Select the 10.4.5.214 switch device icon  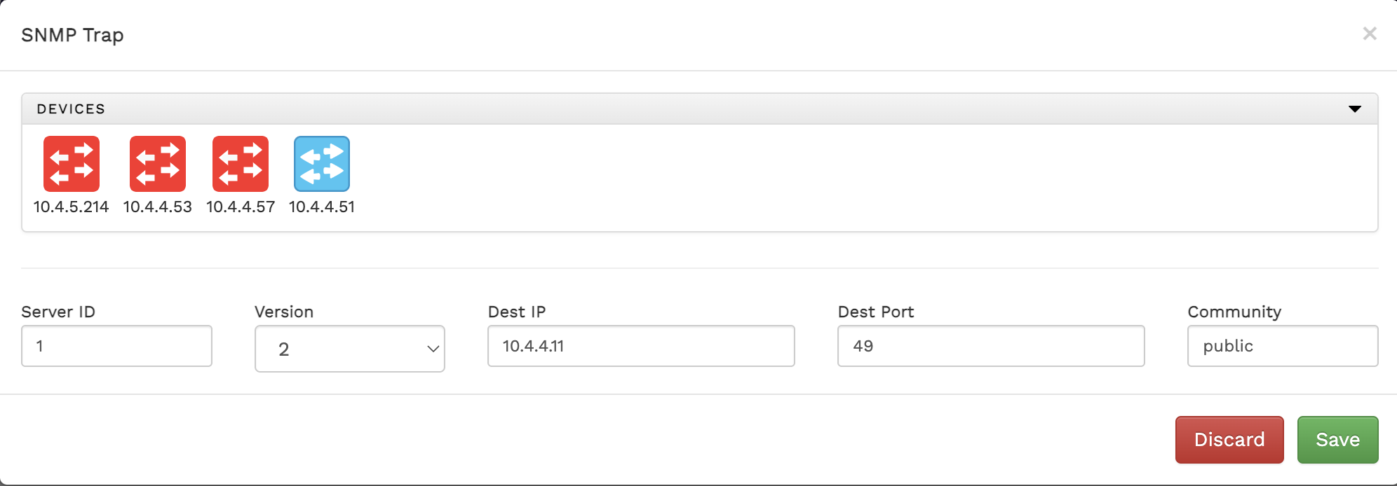click(72, 164)
